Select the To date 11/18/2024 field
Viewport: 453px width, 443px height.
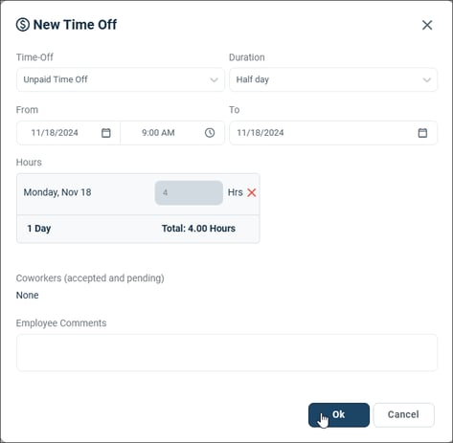coord(333,133)
